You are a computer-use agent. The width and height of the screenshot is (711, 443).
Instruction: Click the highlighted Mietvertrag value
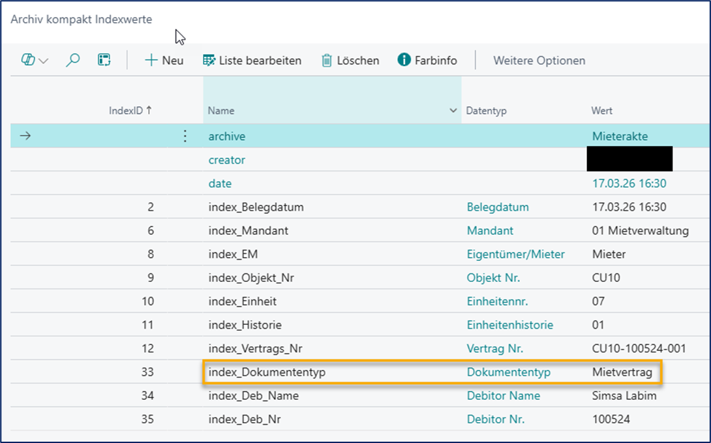pyautogui.click(x=622, y=372)
